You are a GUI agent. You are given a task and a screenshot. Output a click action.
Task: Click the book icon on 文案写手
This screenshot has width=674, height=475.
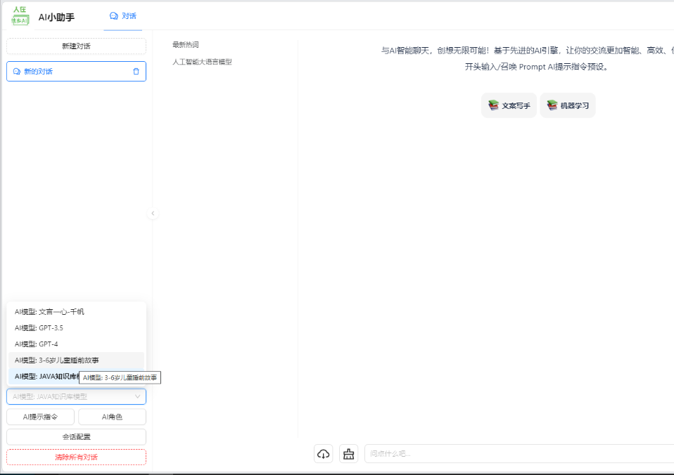[493, 105]
